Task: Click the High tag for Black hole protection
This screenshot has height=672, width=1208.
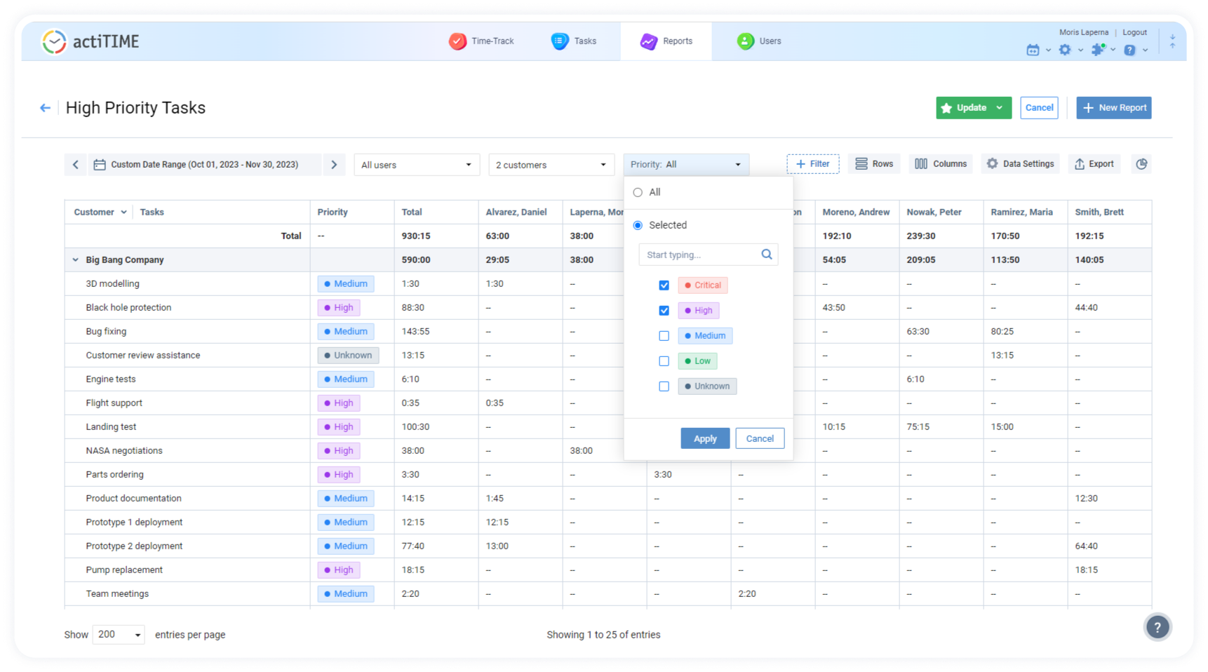Action: [339, 308]
